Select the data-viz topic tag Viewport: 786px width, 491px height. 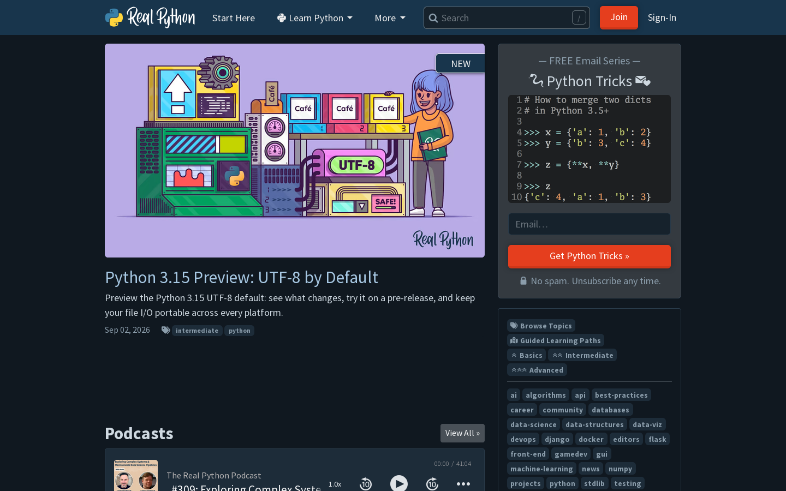(647, 424)
